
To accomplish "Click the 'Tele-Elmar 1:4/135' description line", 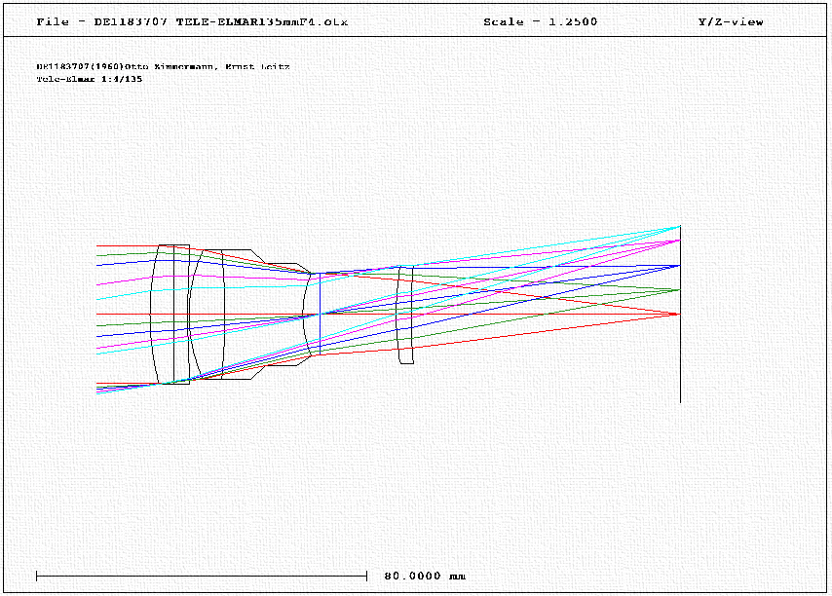I will [x=90, y=79].
